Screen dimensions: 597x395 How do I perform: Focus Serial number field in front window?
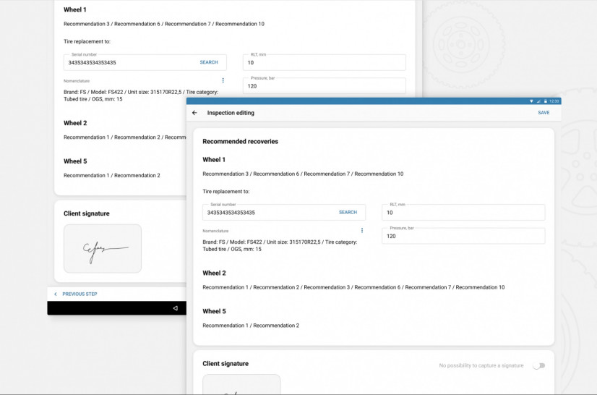pyautogui.click(x=267, y=213)
